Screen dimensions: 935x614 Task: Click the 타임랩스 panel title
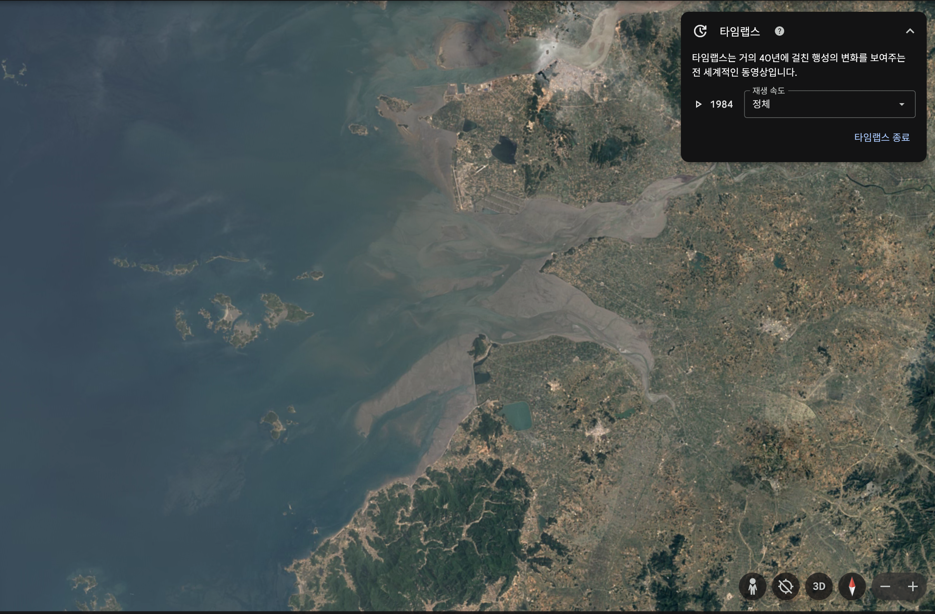[x=739, y=31]
